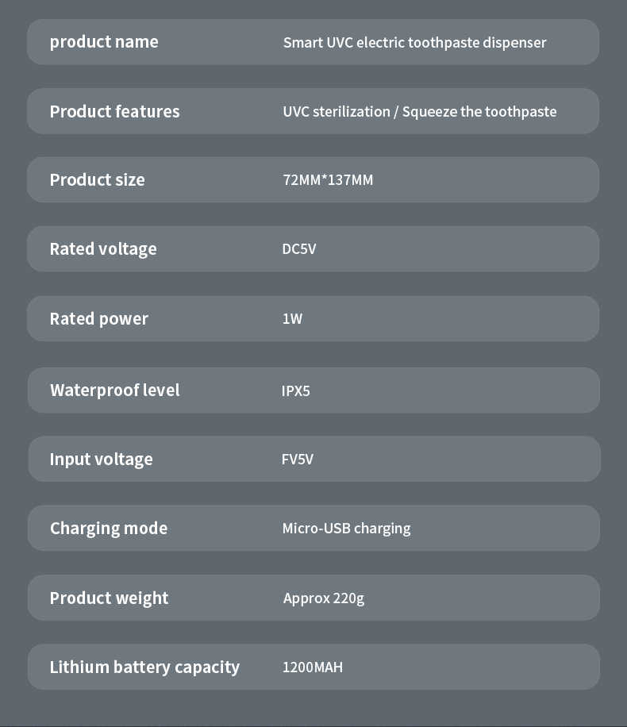Click the "Product weight" label
627x727 pixels.
[109, 598]
